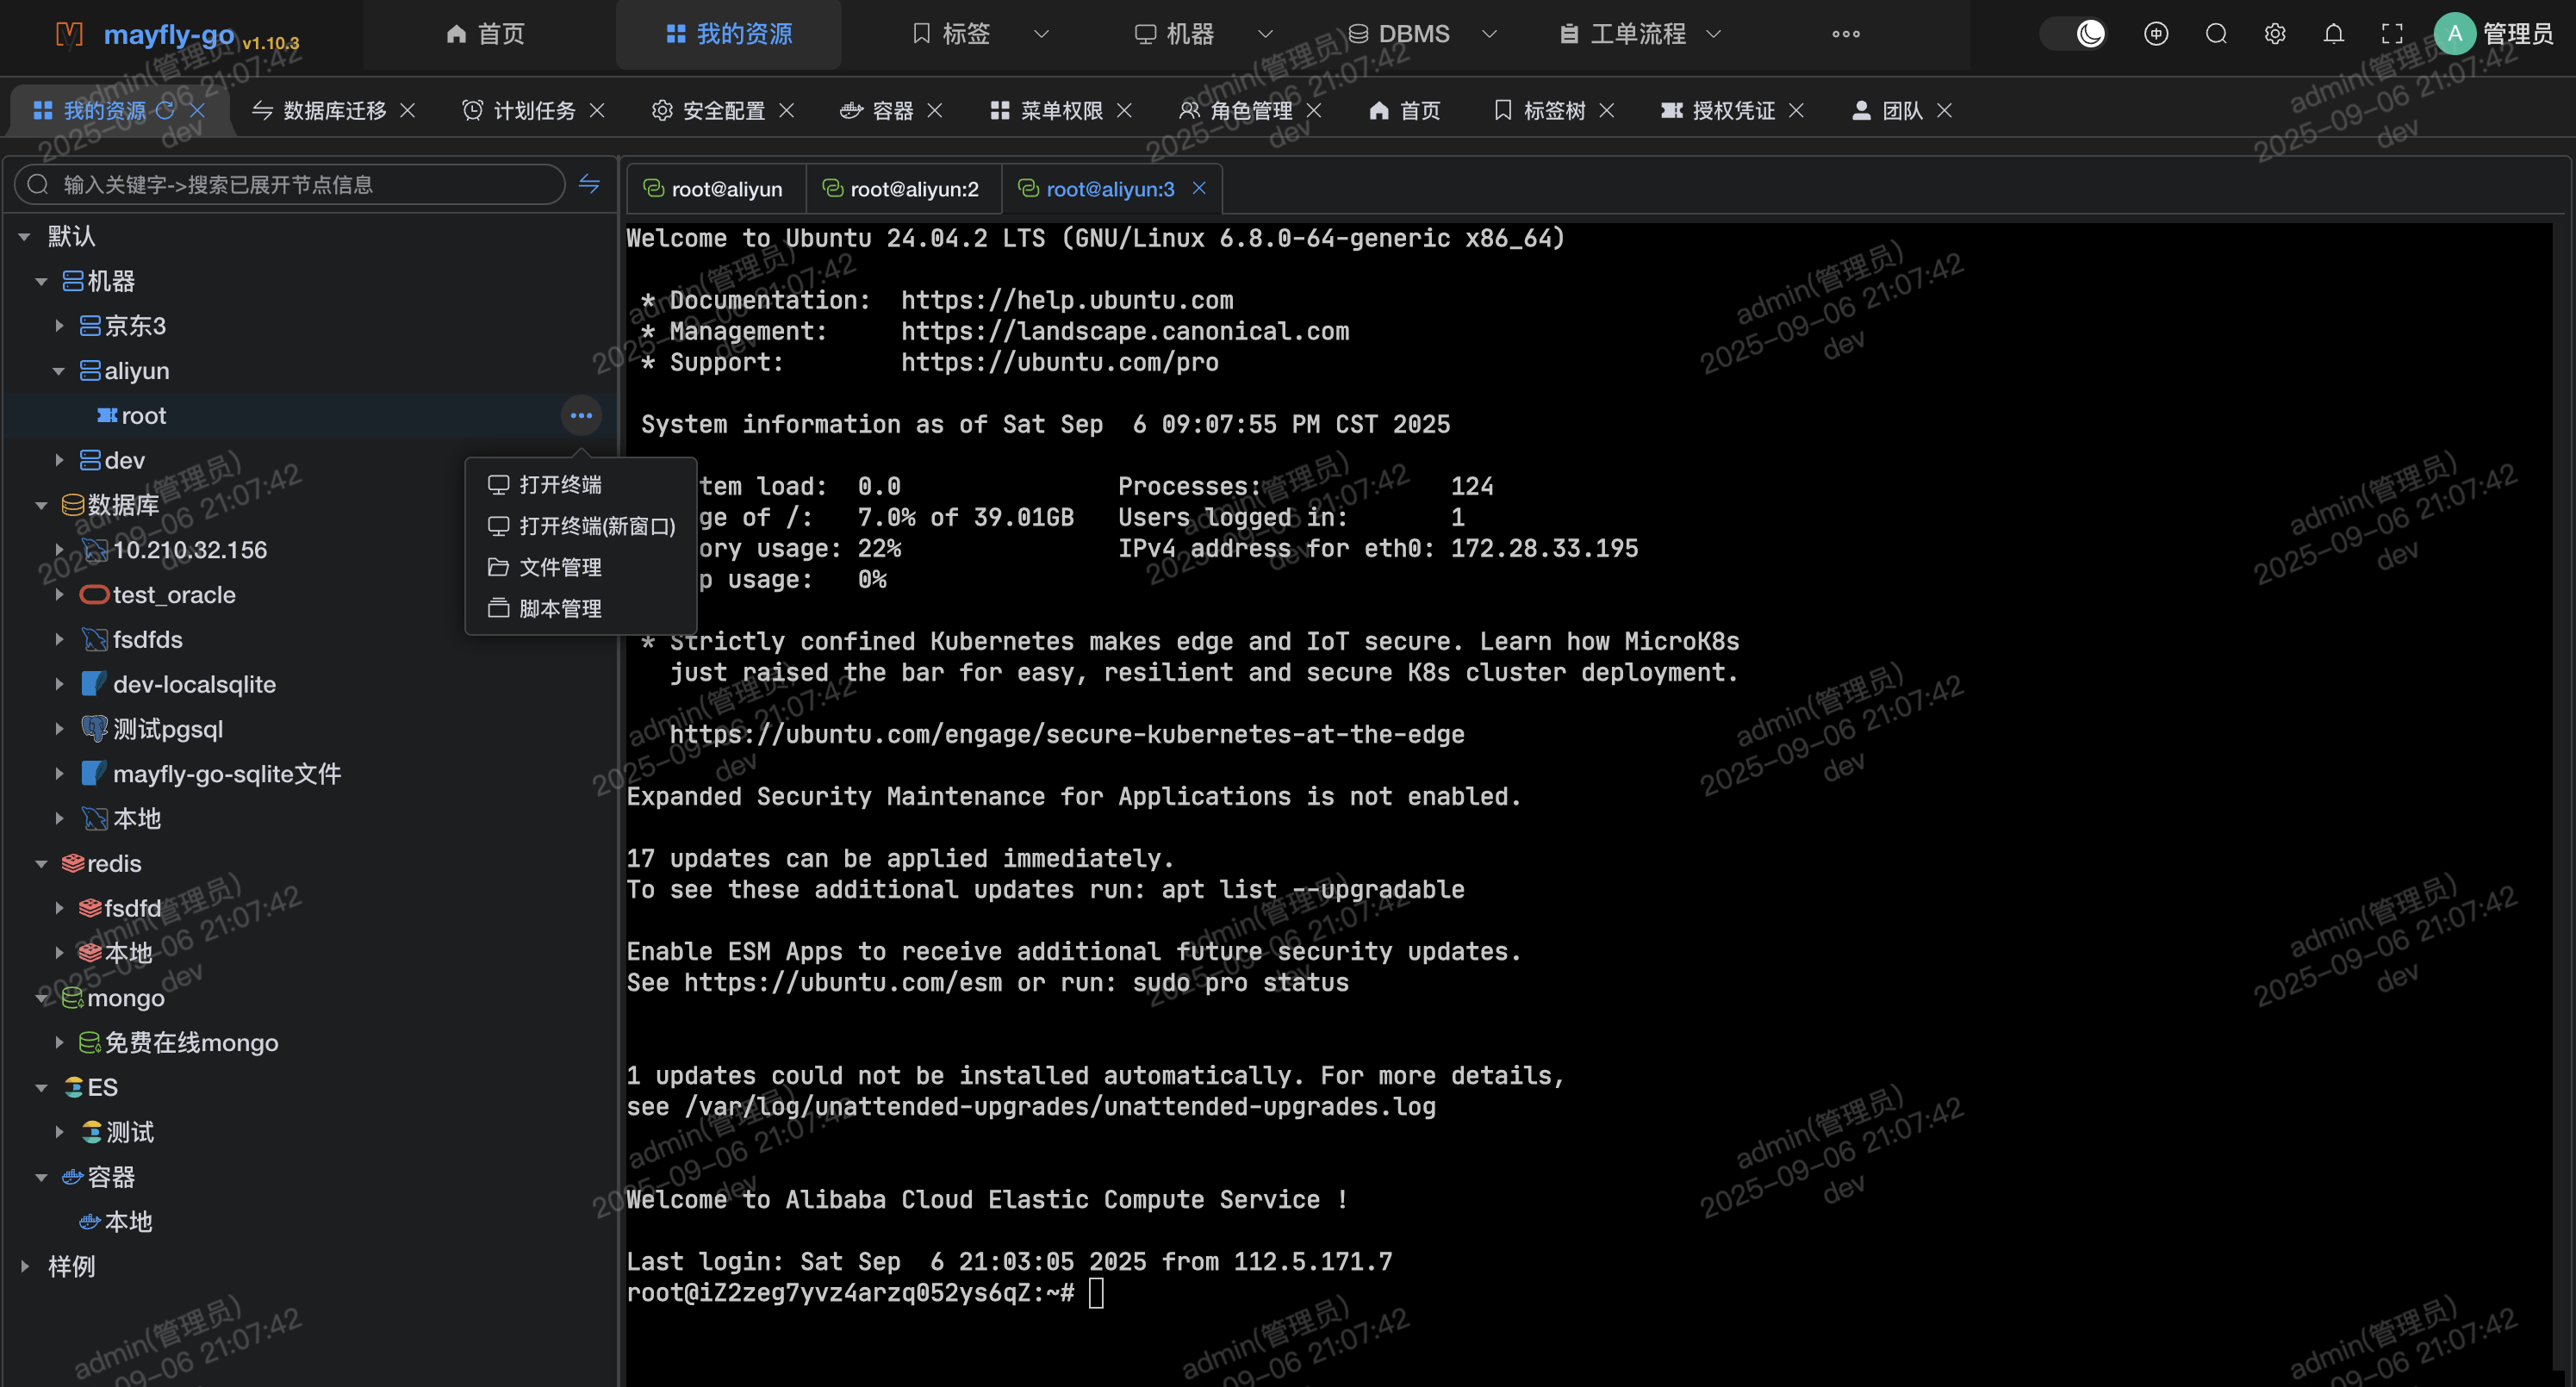Close the 安全配置 tab
Viewport: 2576px width, 1387px height.
pos(787,110)
